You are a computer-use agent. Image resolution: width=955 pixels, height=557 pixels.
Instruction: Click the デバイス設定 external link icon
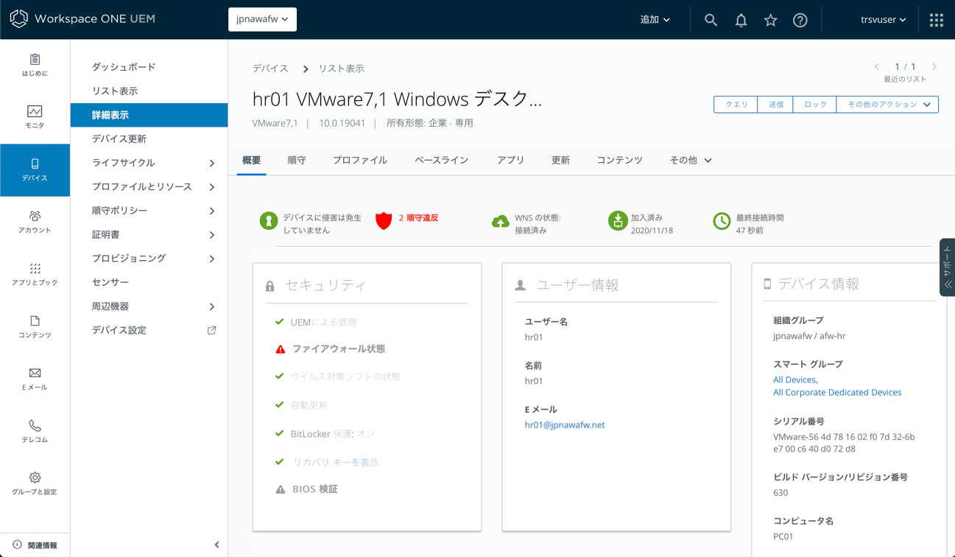tap(212, 330)
